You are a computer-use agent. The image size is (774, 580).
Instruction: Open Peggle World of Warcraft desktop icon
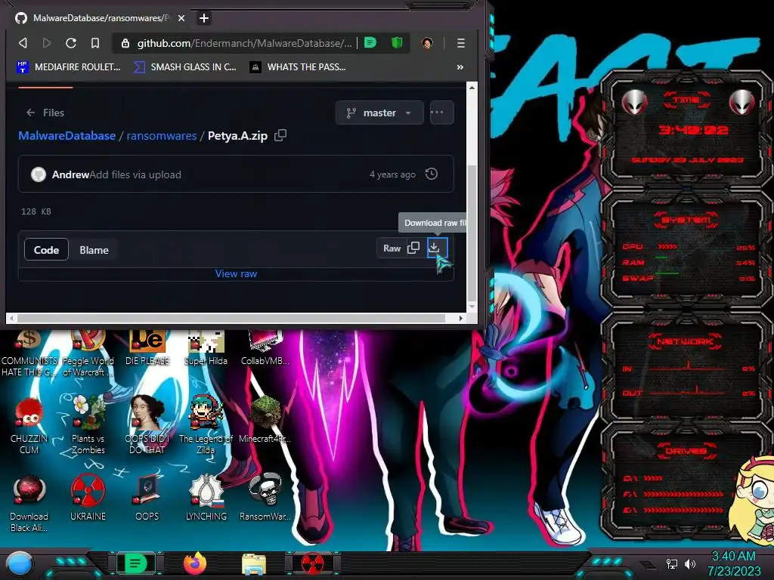point(88,353)
